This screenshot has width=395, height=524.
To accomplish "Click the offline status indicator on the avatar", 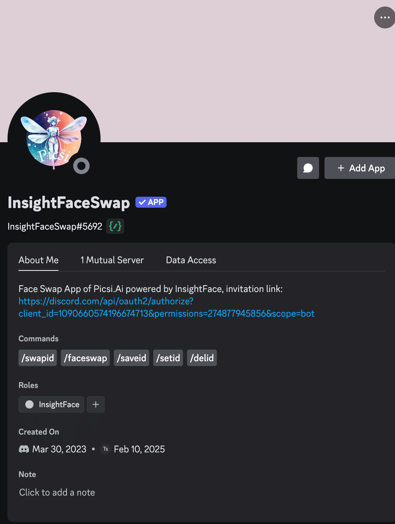I will [81, 166].
